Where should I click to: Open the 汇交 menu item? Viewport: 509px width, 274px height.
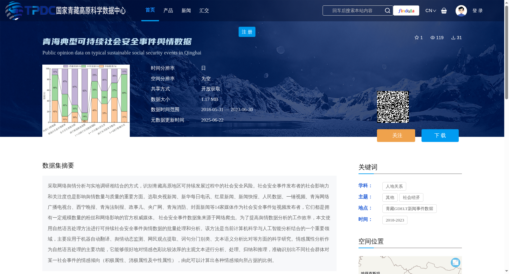[x=204, y=11]
